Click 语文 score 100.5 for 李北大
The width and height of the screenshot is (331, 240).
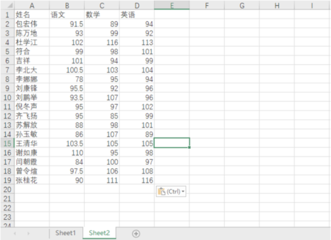67,70
